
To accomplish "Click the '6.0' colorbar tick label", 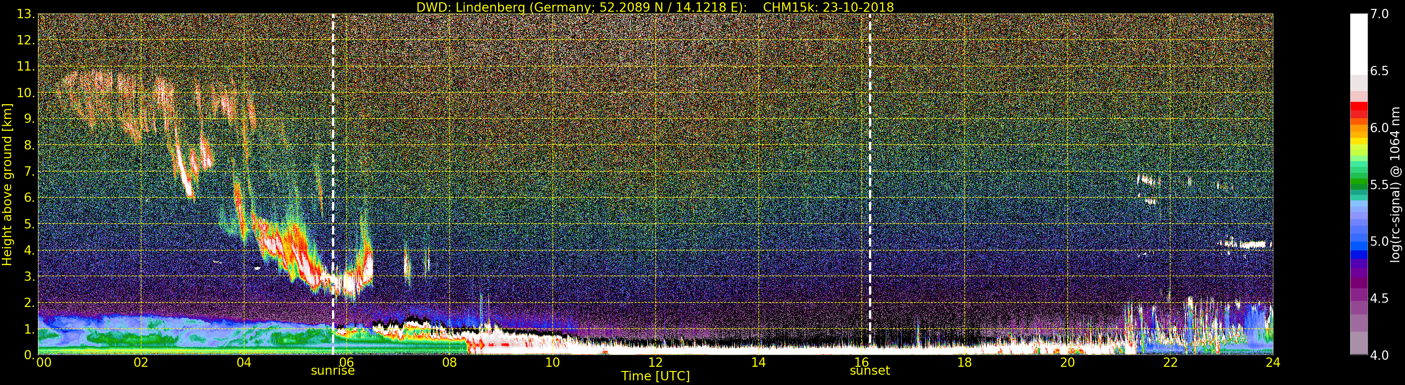I will coord(1379,128).
